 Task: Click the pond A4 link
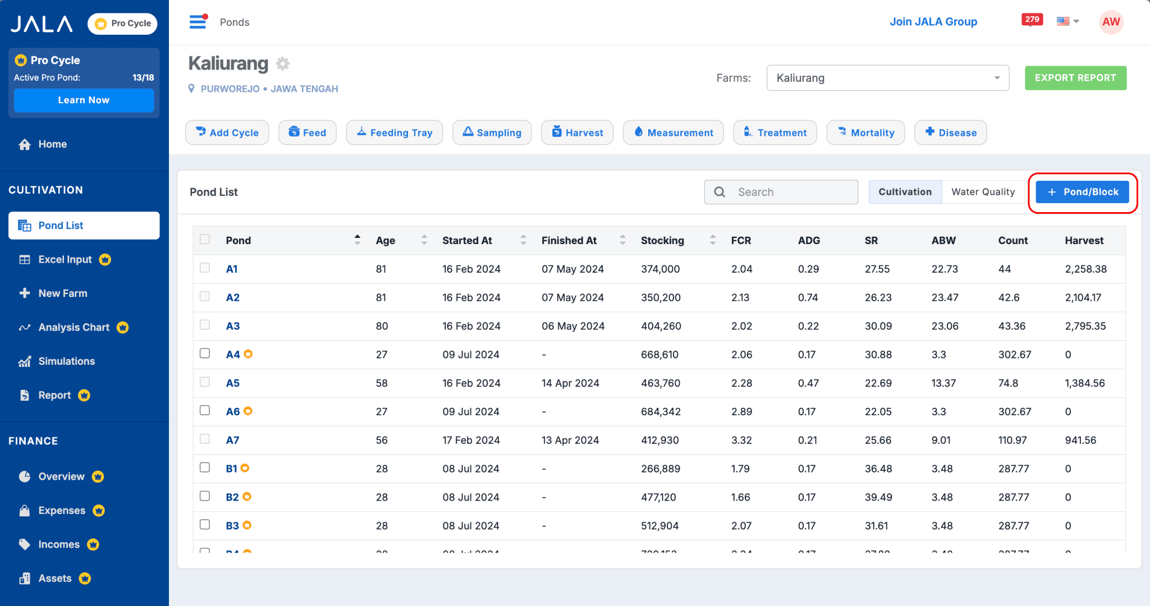point(232,353)
